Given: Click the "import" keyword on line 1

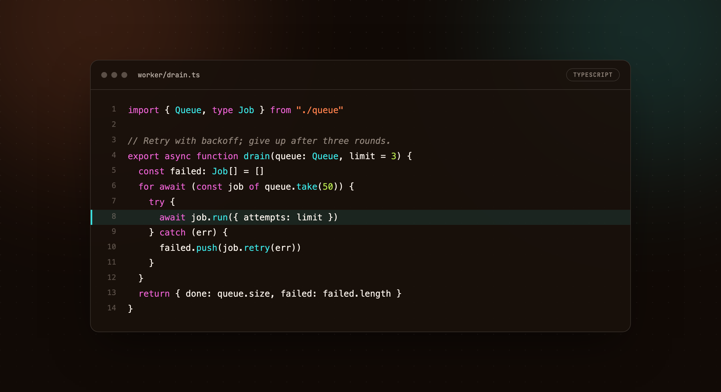Looking at the screenshot, I should tap(144, 110).
